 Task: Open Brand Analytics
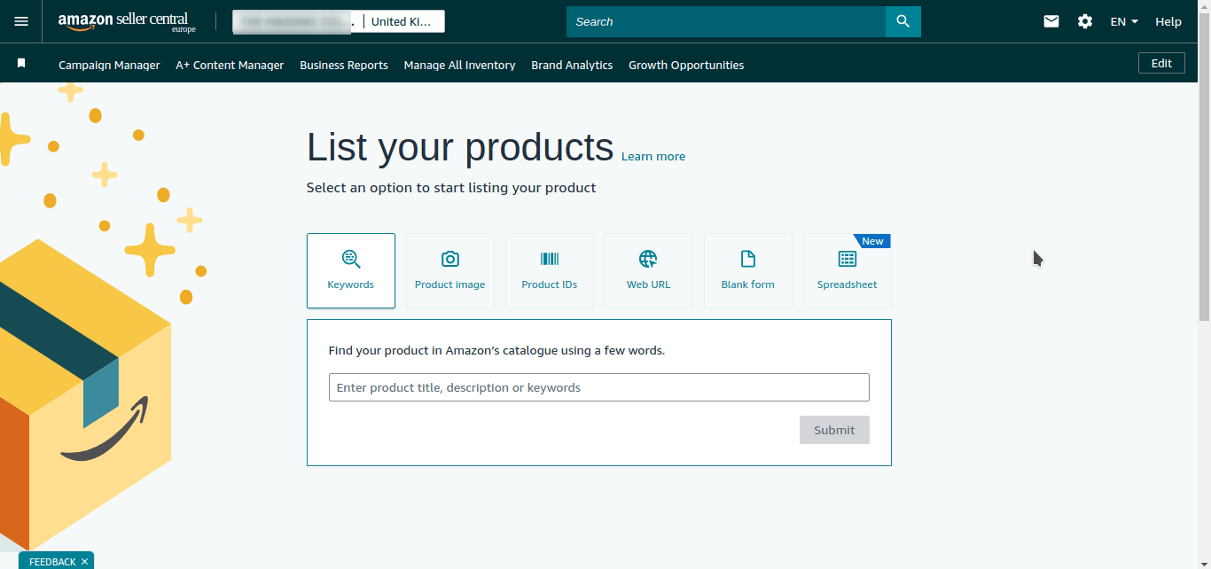(572, 65)
